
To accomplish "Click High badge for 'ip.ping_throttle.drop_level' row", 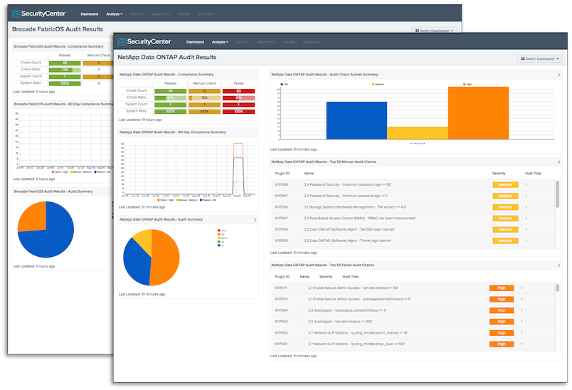I will click(502, 344).
